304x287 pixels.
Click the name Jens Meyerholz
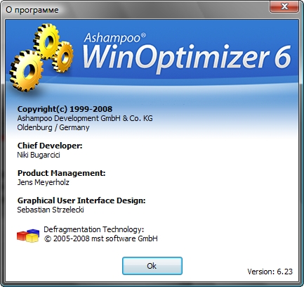44,182
